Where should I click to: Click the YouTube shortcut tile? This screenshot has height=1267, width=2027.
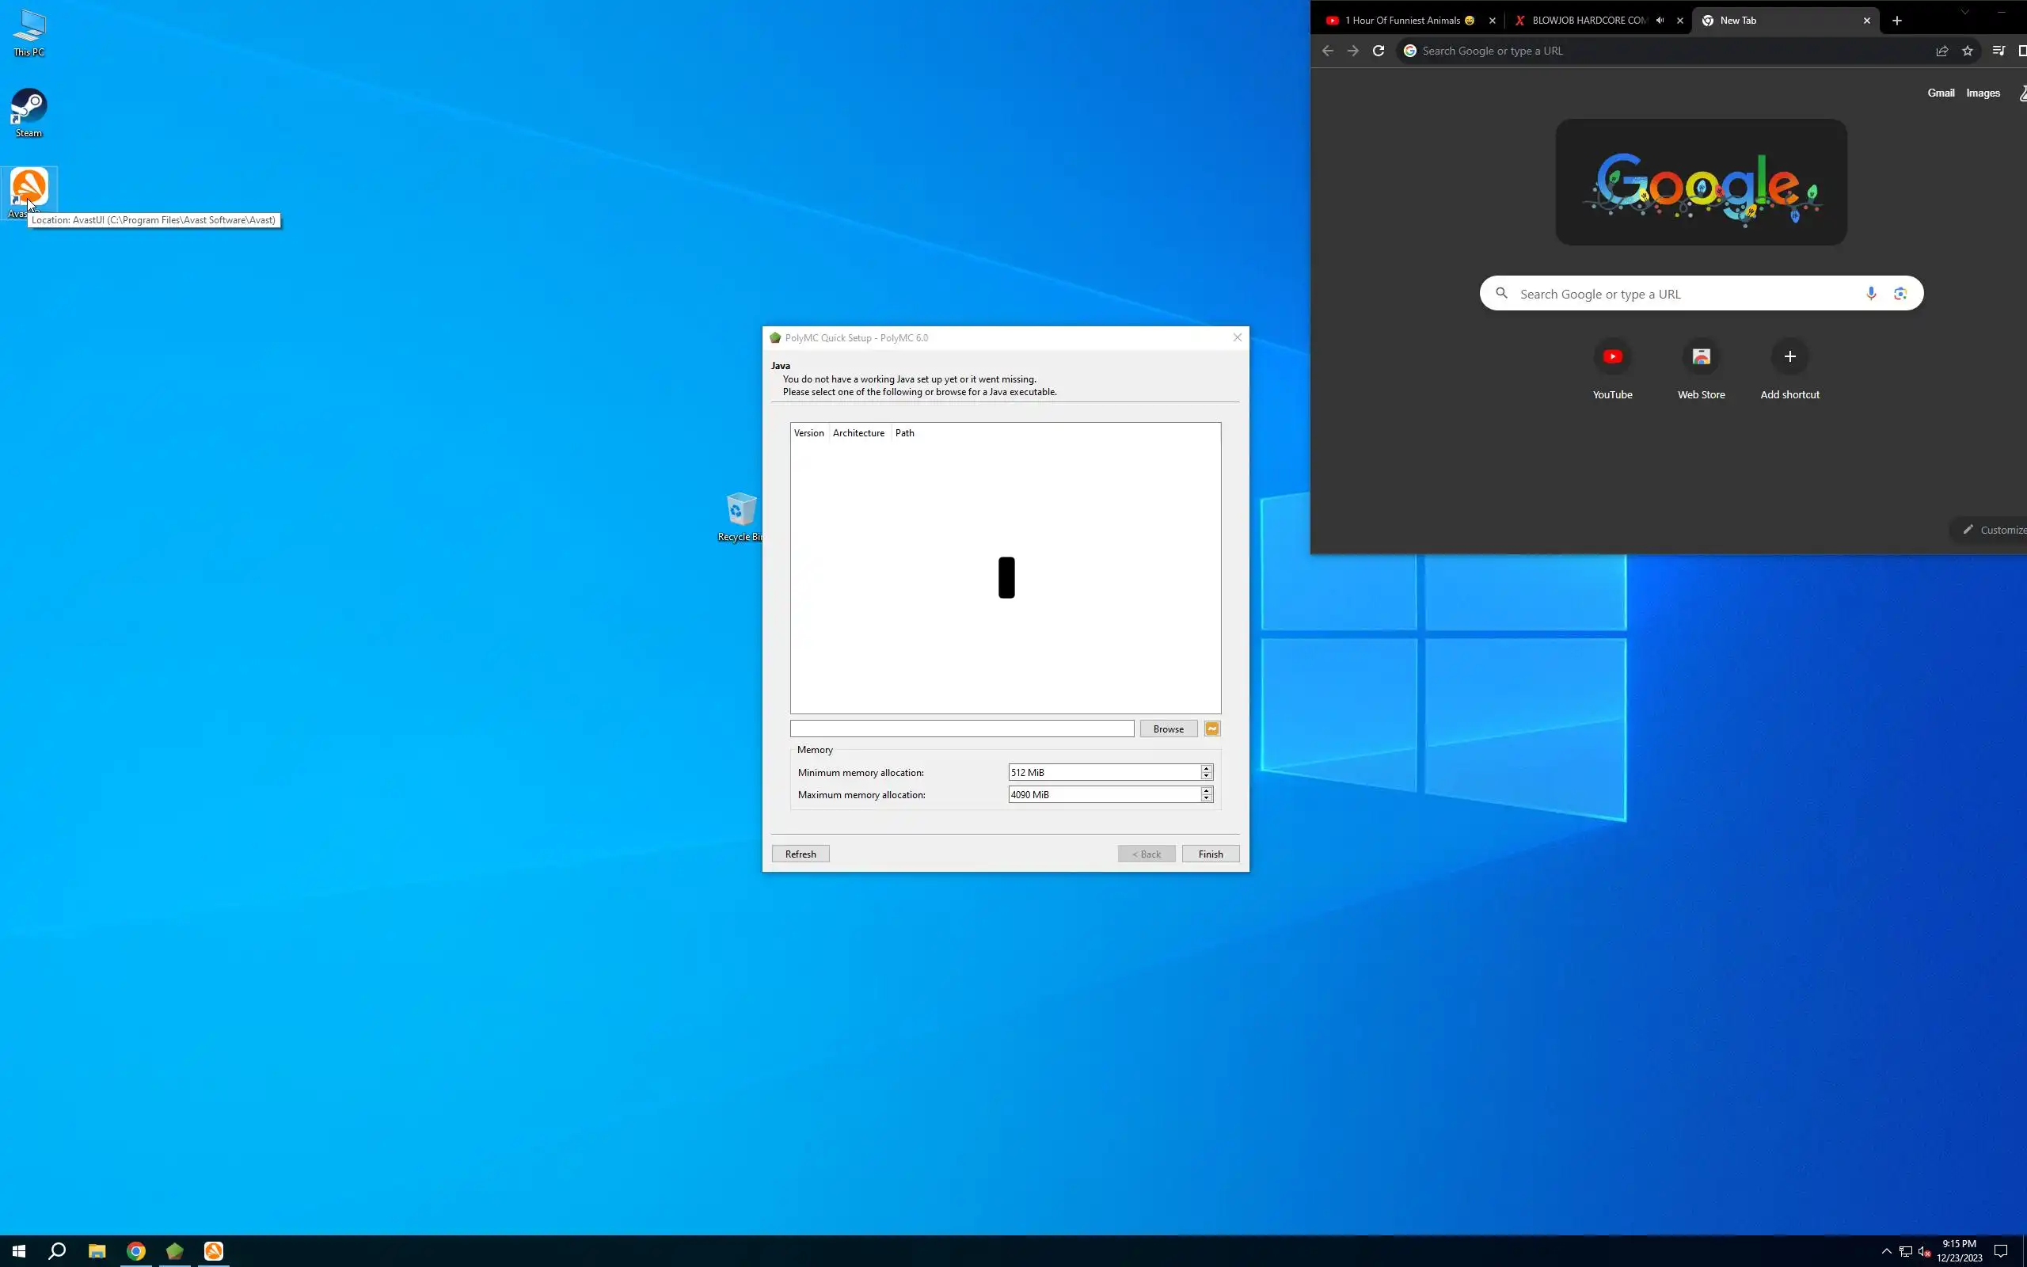tap(1611, 358)
